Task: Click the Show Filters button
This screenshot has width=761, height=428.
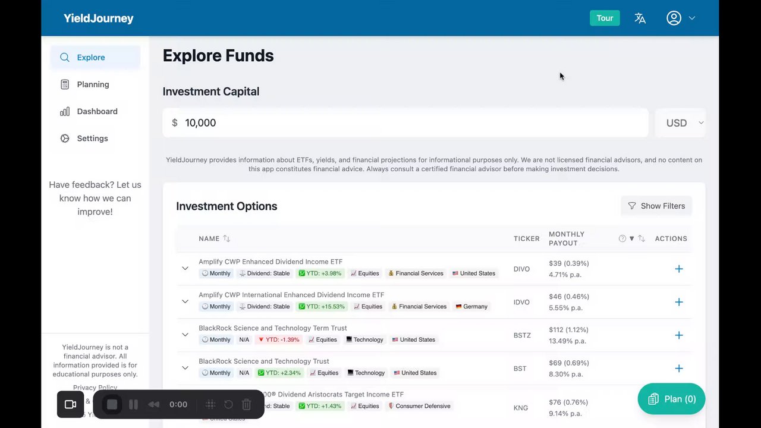Action: pyautogui.click(x=656, y=206)
